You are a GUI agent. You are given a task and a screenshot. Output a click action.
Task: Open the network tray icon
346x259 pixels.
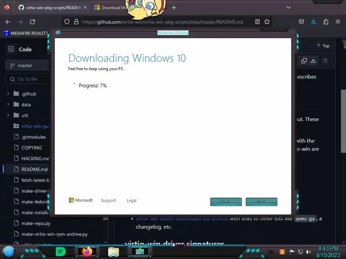pyautogui.click(x=300, y=252)
